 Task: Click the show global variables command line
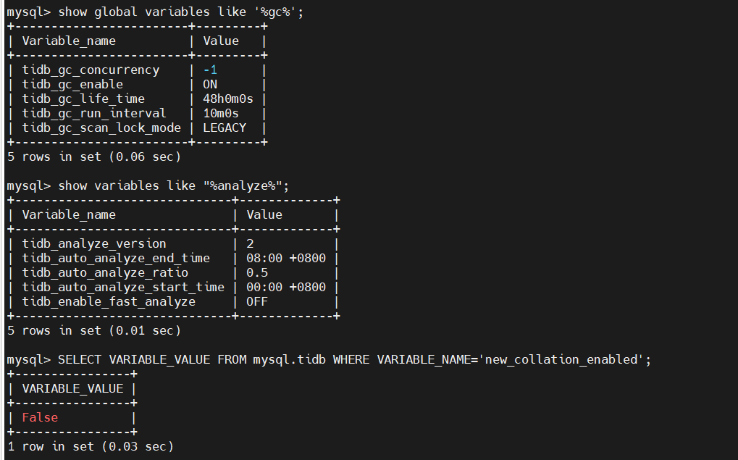click(x=155, y=12)
